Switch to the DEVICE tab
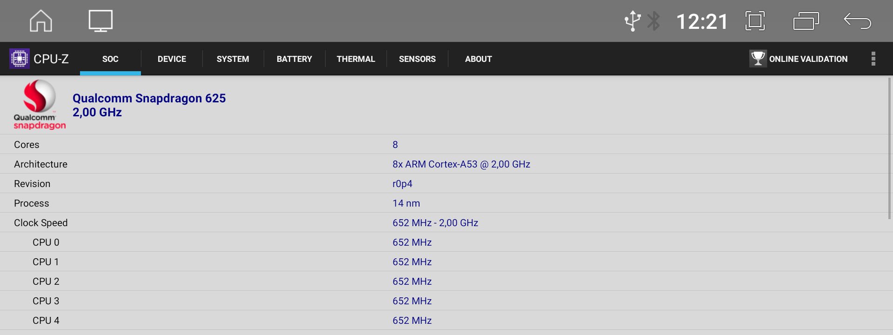Image resolution: width=893 pixels, height=335 pixels. tap(172, 59)
